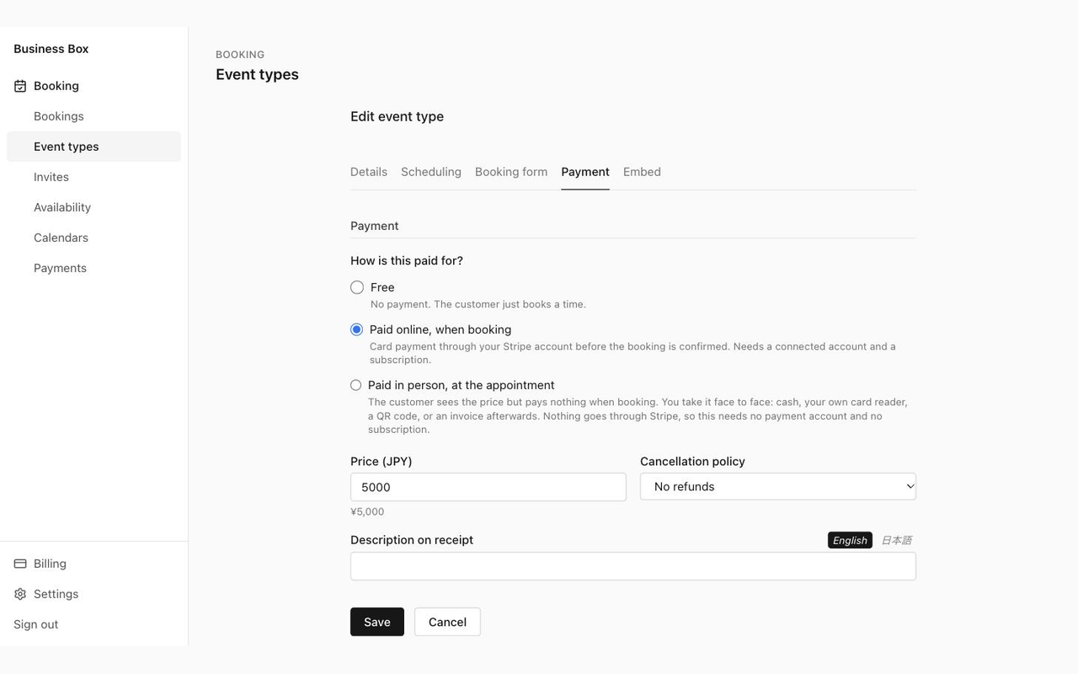The image size is (1078, 674).
Task: Navigate to Calendars
Action: (x=93, y=238)
